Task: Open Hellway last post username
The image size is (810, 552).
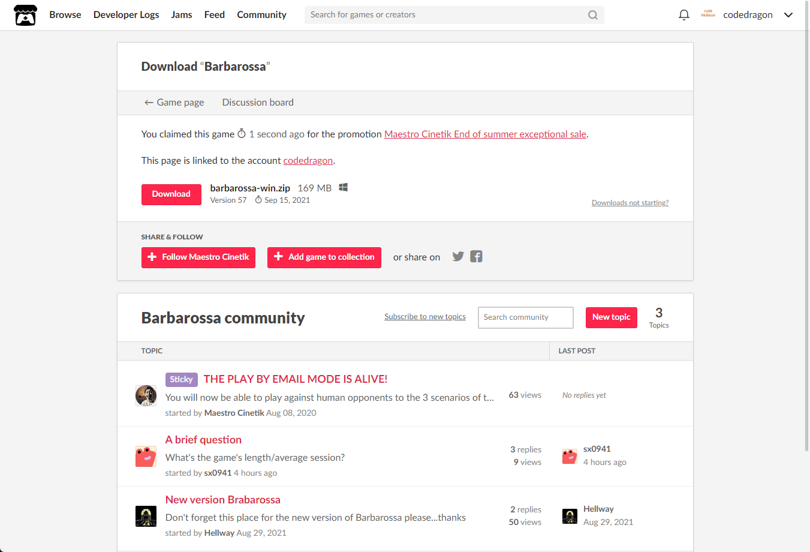Action: [598, 509]
